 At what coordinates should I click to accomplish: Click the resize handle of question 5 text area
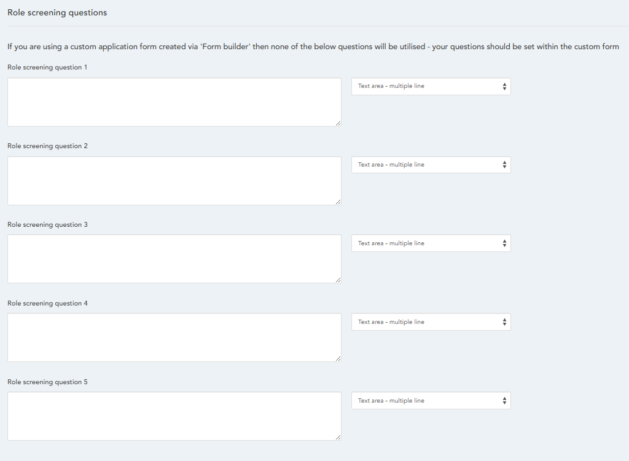pos(338,437)
